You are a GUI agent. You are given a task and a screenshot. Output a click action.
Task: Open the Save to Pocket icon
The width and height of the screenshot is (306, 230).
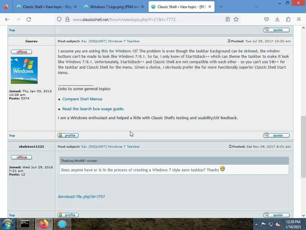pos(267,19)
